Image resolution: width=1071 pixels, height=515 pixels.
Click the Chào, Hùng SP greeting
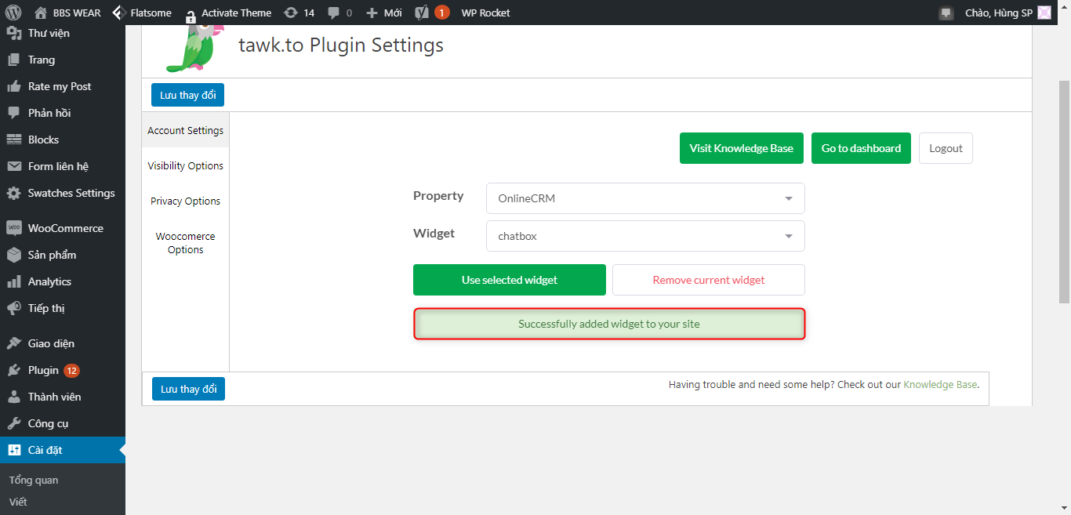[x=999, y=13]
